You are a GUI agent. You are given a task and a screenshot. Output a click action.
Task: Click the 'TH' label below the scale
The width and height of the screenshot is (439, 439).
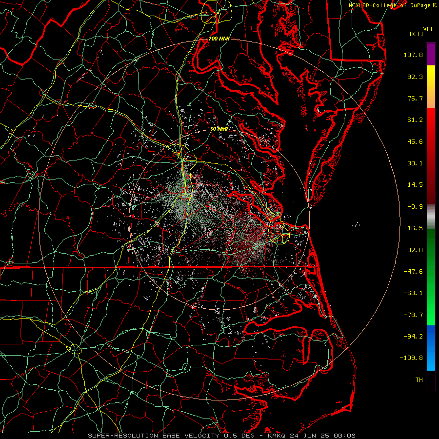point(419,380)
